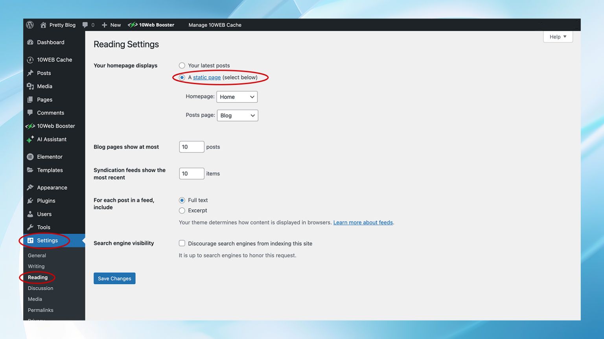604x339 pixels.
Task: Open the Homepage dropdown
Action: (x=237, y=96)
